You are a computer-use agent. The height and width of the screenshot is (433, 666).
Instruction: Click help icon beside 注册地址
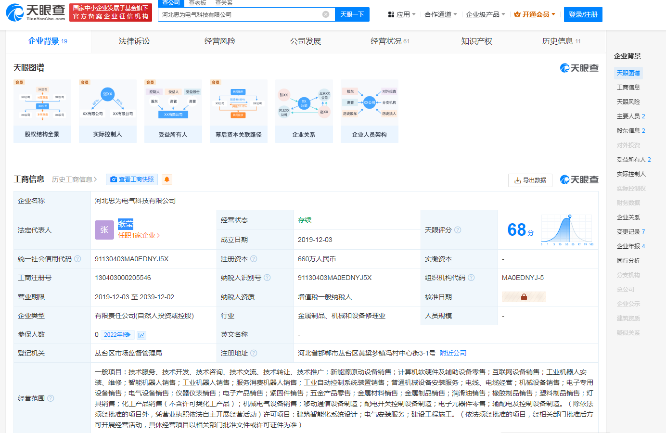[x=254, y=353]
